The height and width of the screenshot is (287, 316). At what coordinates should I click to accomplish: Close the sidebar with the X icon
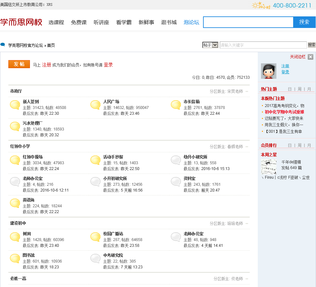coord(311,57)
